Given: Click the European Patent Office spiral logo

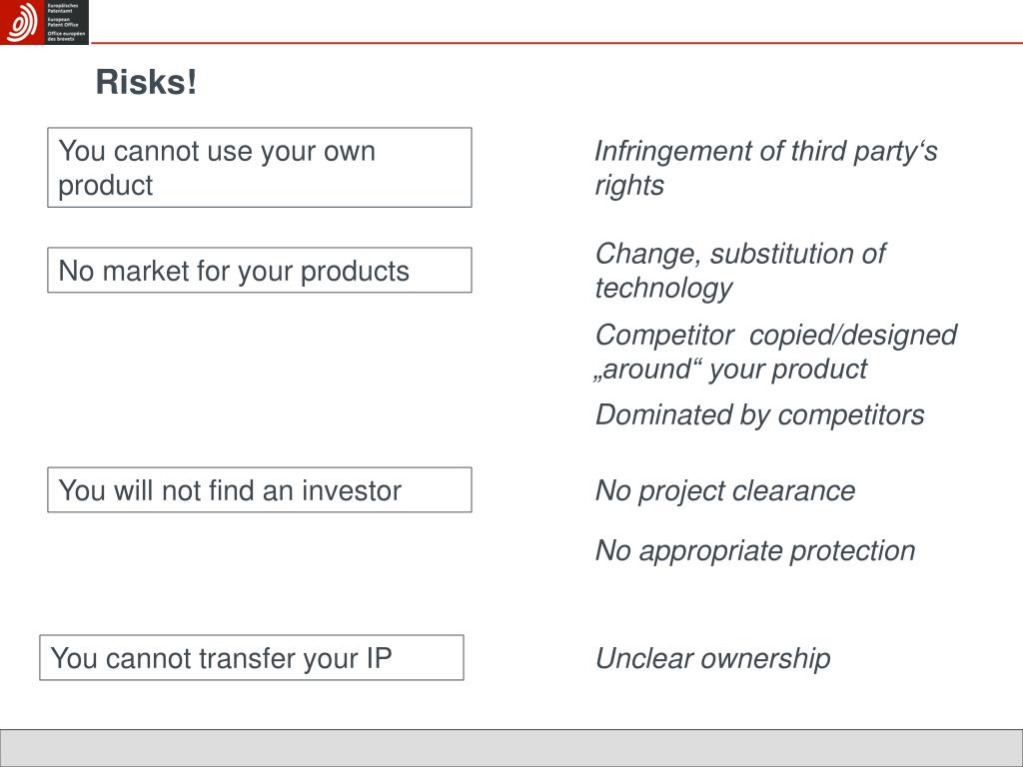Looking at the screenshot, I should pos(22,22).
